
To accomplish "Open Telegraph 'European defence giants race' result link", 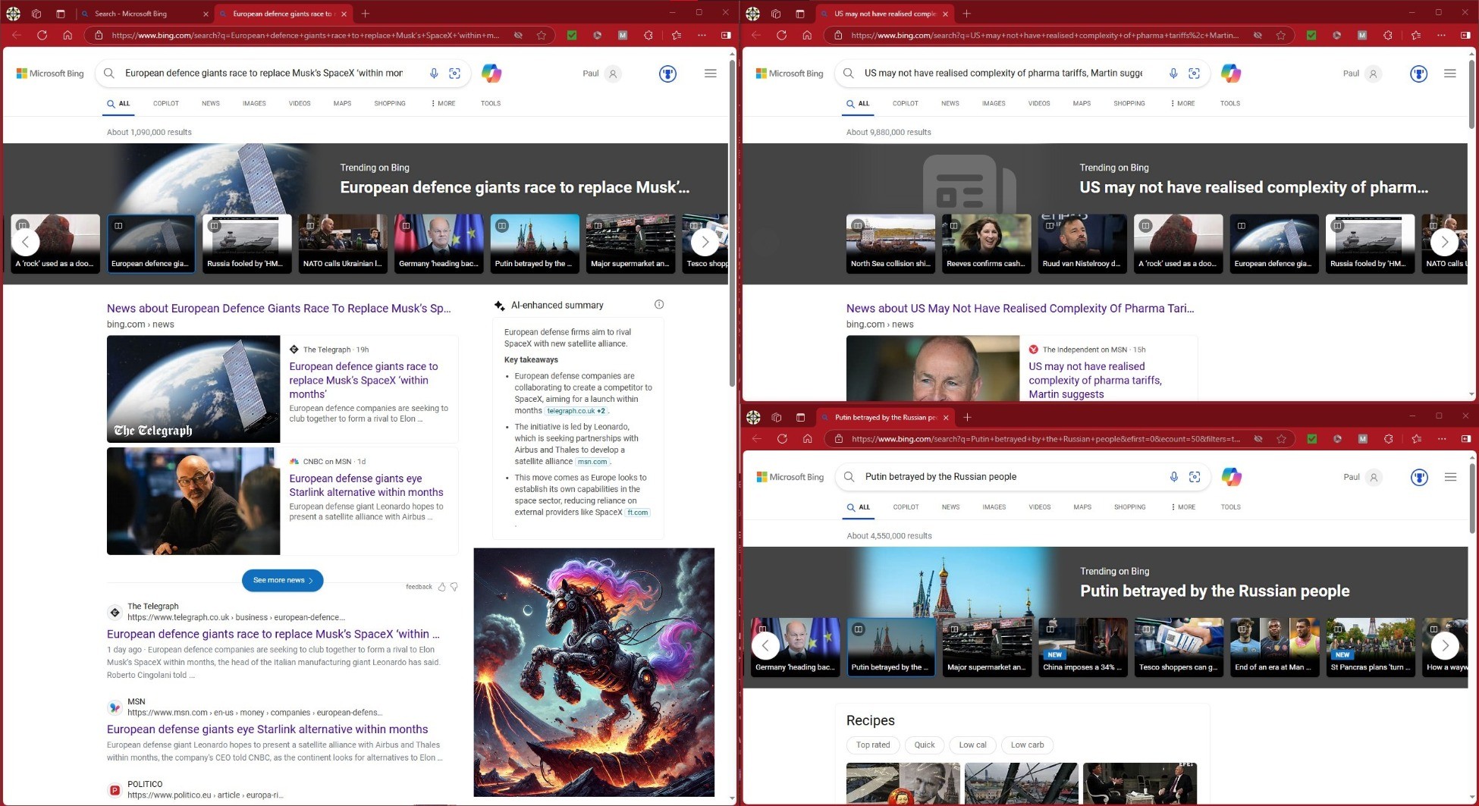I will click(x=273, y=634).
